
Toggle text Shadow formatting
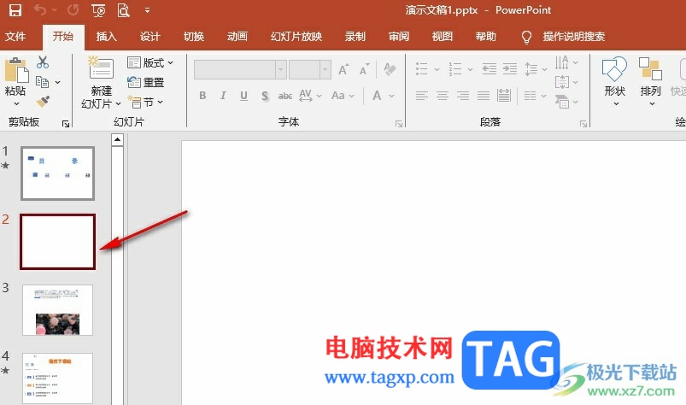click(265, 96)
